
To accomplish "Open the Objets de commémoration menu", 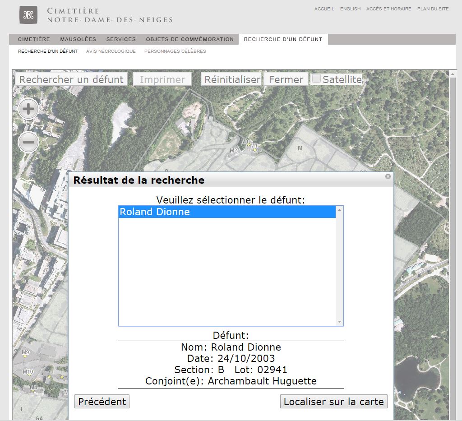I will [190, 39].
